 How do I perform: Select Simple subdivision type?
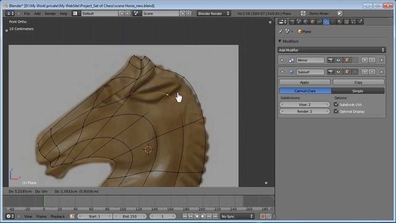[x=358, y=91]
